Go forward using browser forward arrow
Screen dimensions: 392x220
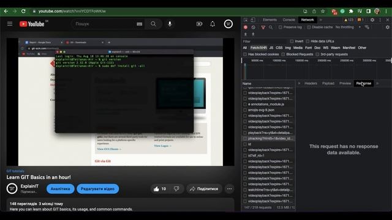[x=15, y=11]
